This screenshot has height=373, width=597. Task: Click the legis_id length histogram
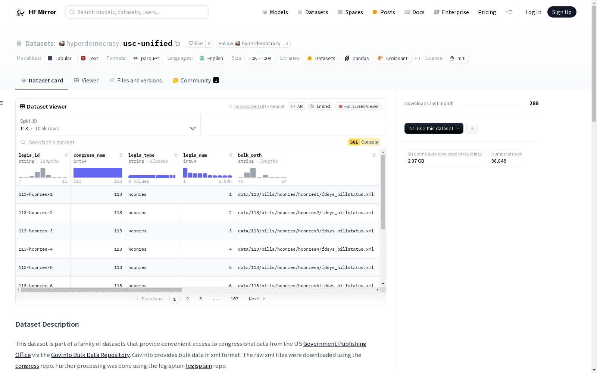[43, 173]
